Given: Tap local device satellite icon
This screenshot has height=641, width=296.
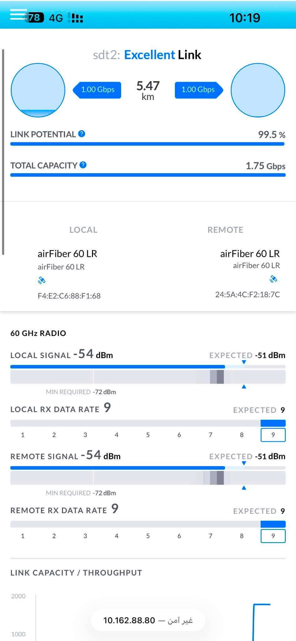Looking at the screenshot, I should tap(42, 280).
